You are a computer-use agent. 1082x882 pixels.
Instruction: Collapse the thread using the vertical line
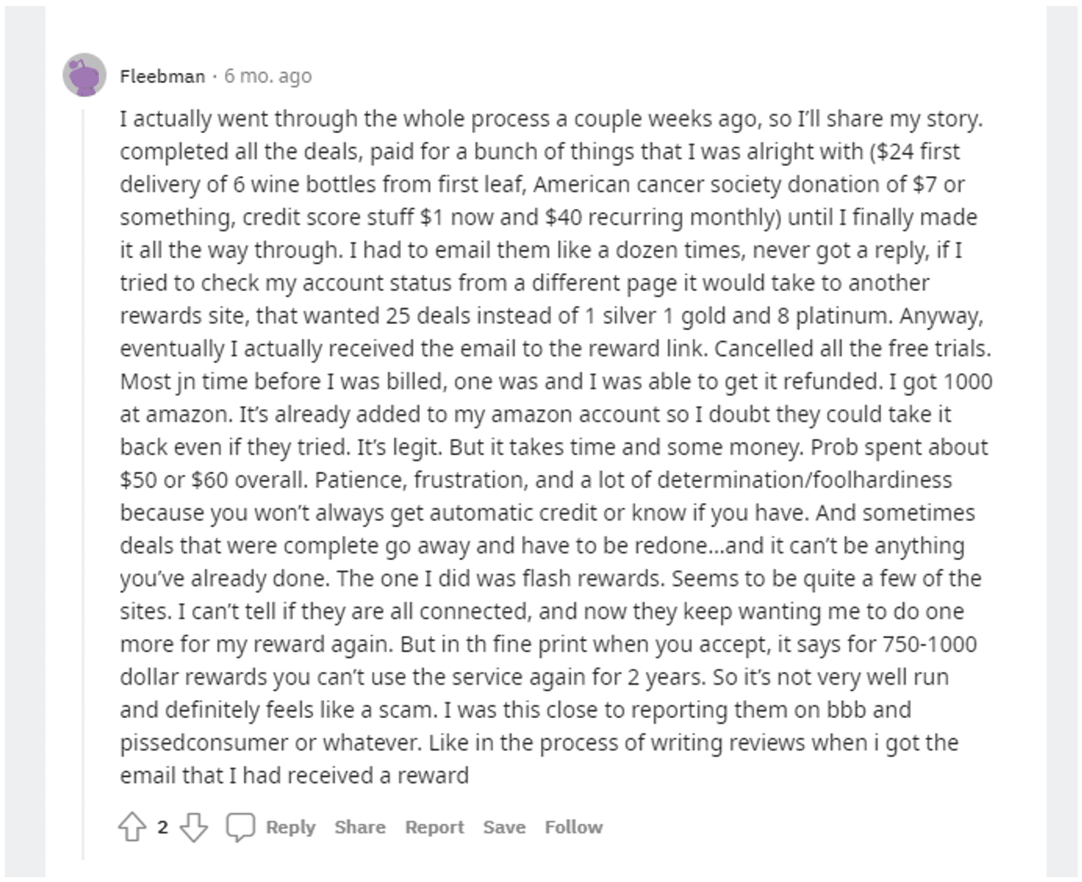coord(83,482)
